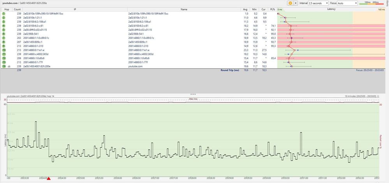Select IP 2a00:1450:809c::1 in IP column
The height and width of the screenshot is (183, 389).
(33, 42)
